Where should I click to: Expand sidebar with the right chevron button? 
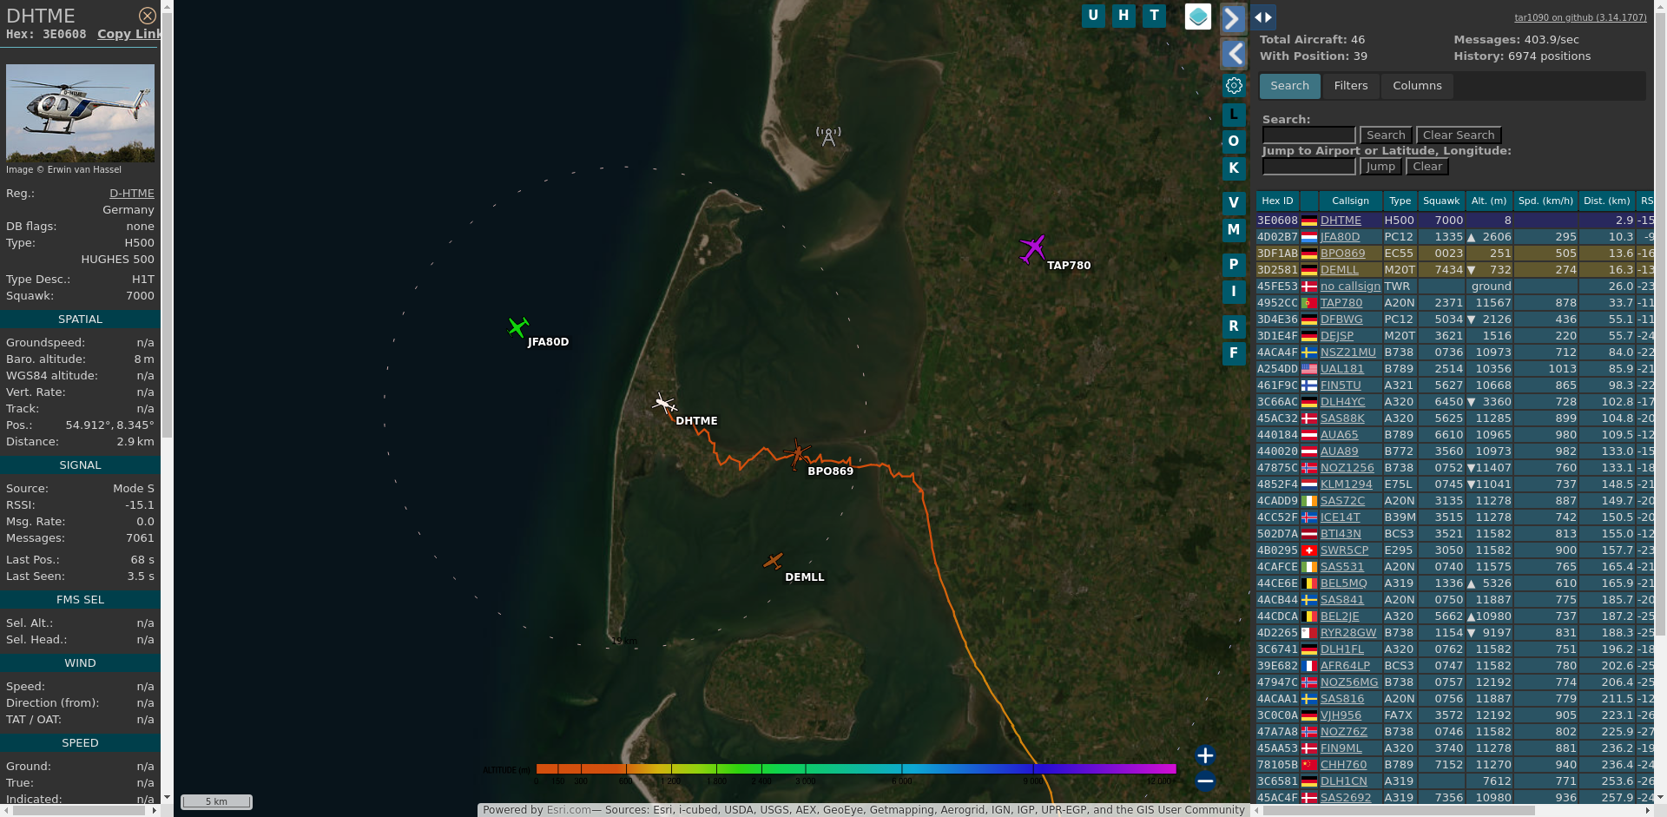[1233, 18]
